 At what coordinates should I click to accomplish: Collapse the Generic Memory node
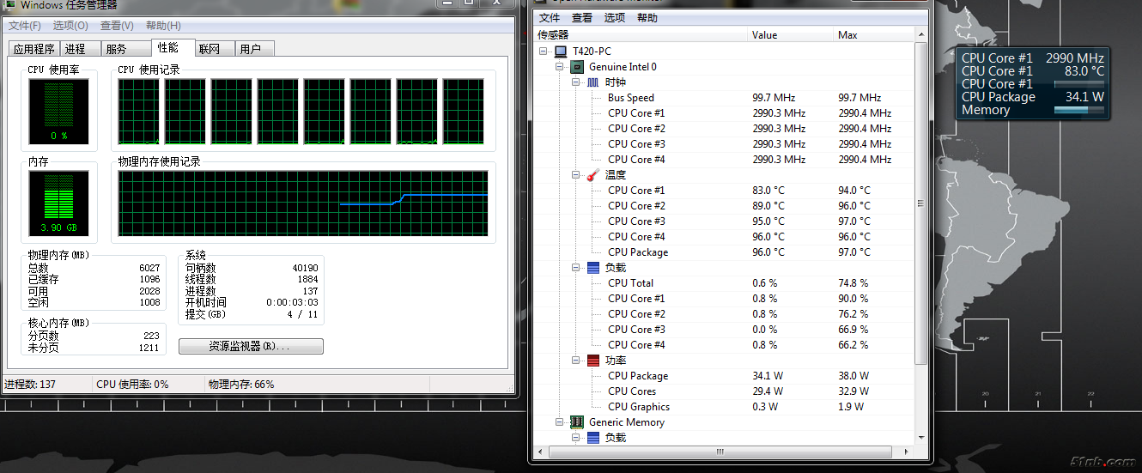(x=560, y=422)
